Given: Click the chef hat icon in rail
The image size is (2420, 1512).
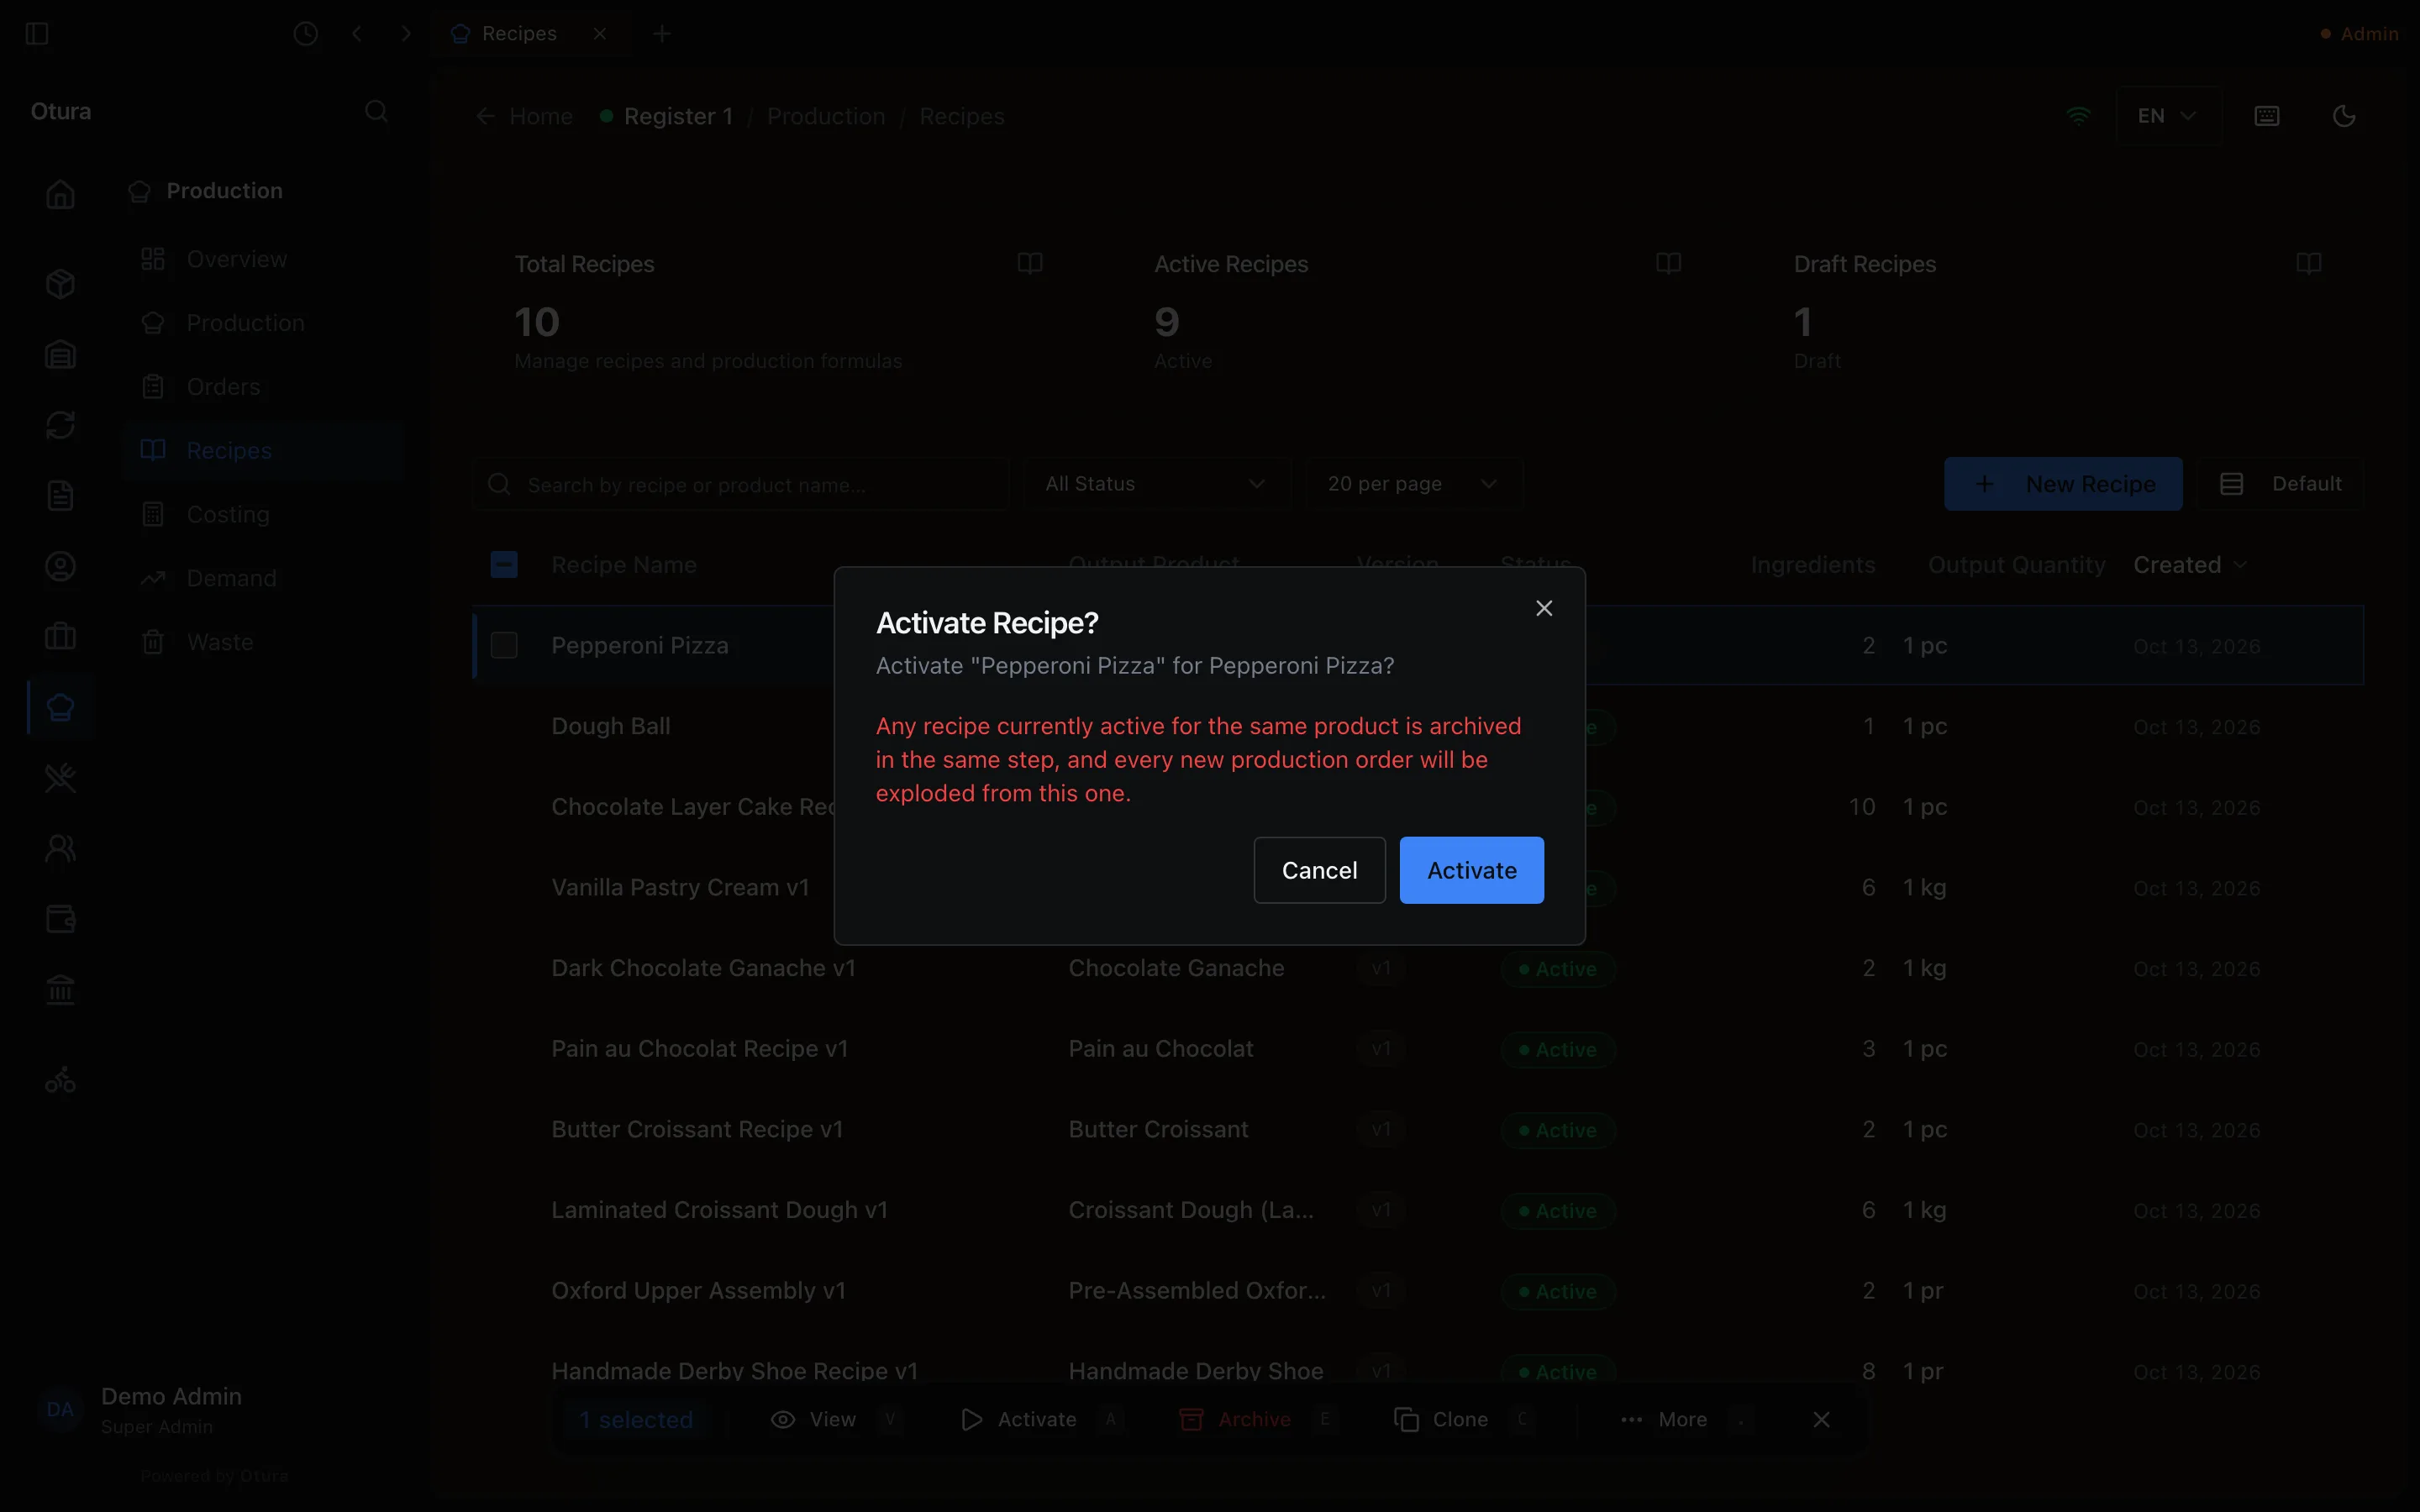Looking at the screenshot, I should tap(60, 707).
